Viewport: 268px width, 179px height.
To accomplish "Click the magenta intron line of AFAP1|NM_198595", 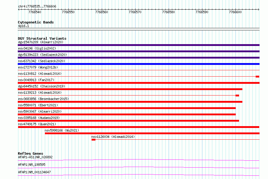I will 139,167.
